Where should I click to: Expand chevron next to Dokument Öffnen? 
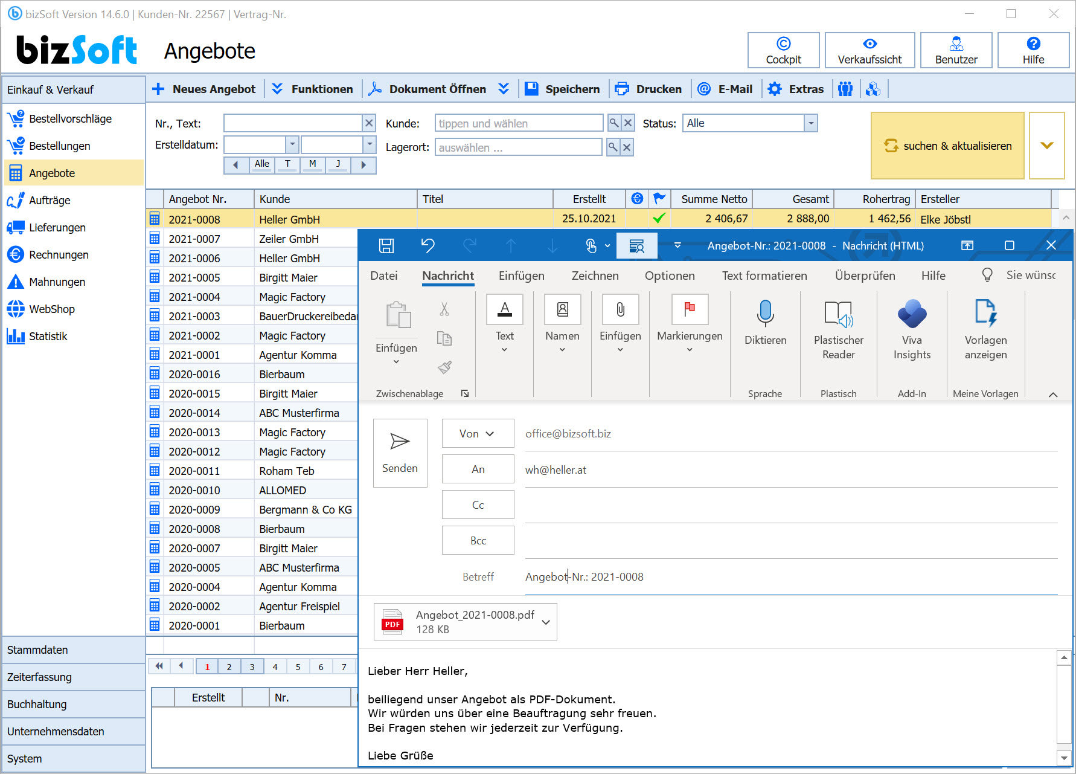tap(504, 89)
